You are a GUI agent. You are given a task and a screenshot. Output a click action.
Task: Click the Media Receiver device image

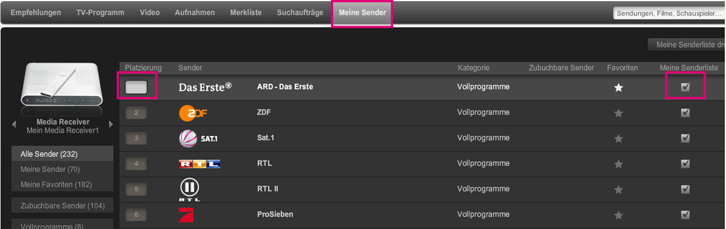pos(62,85)
